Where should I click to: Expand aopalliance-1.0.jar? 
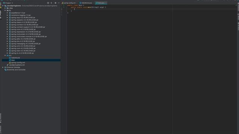pos(7,13)
